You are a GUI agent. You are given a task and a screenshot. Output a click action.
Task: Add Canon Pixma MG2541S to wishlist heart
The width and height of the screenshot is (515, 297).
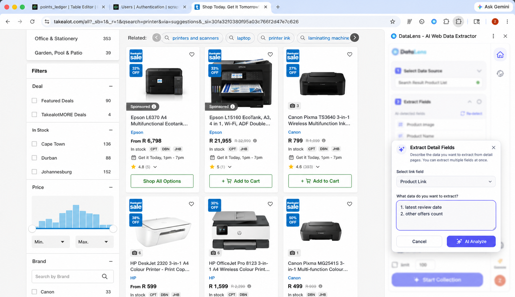click(350, 204)
